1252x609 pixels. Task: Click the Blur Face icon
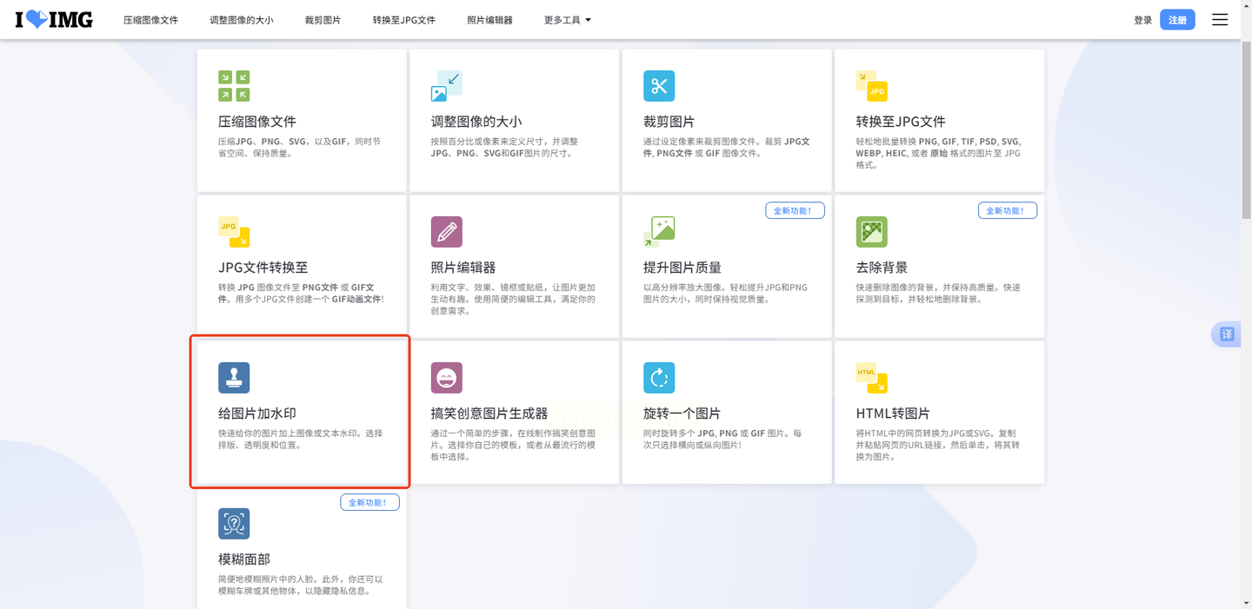coord(234,524)
